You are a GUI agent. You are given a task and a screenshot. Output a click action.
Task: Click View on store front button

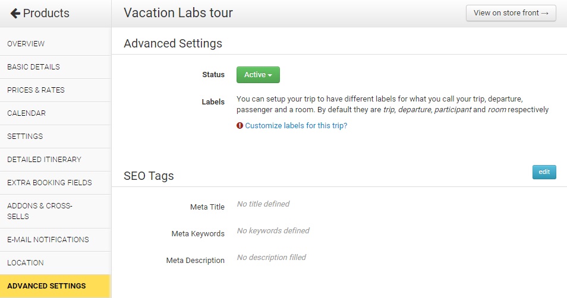pos(511,13)
